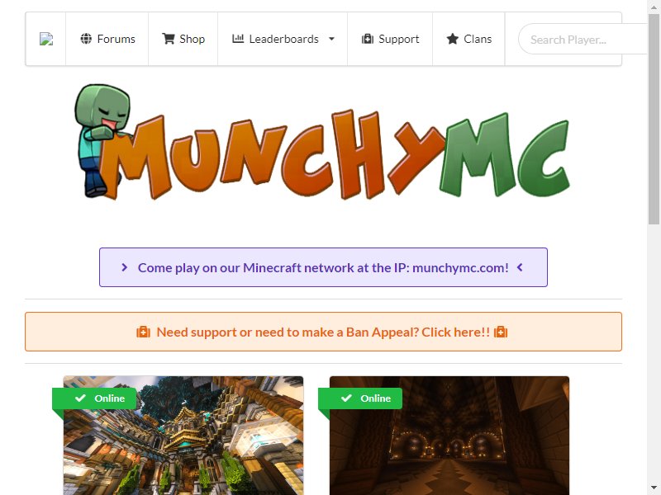Open the ban appeal support banner link
The width and height of the screenshot is (661, 495).
point(323,332)
